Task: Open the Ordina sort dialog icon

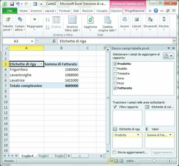Action: [56, 20]
